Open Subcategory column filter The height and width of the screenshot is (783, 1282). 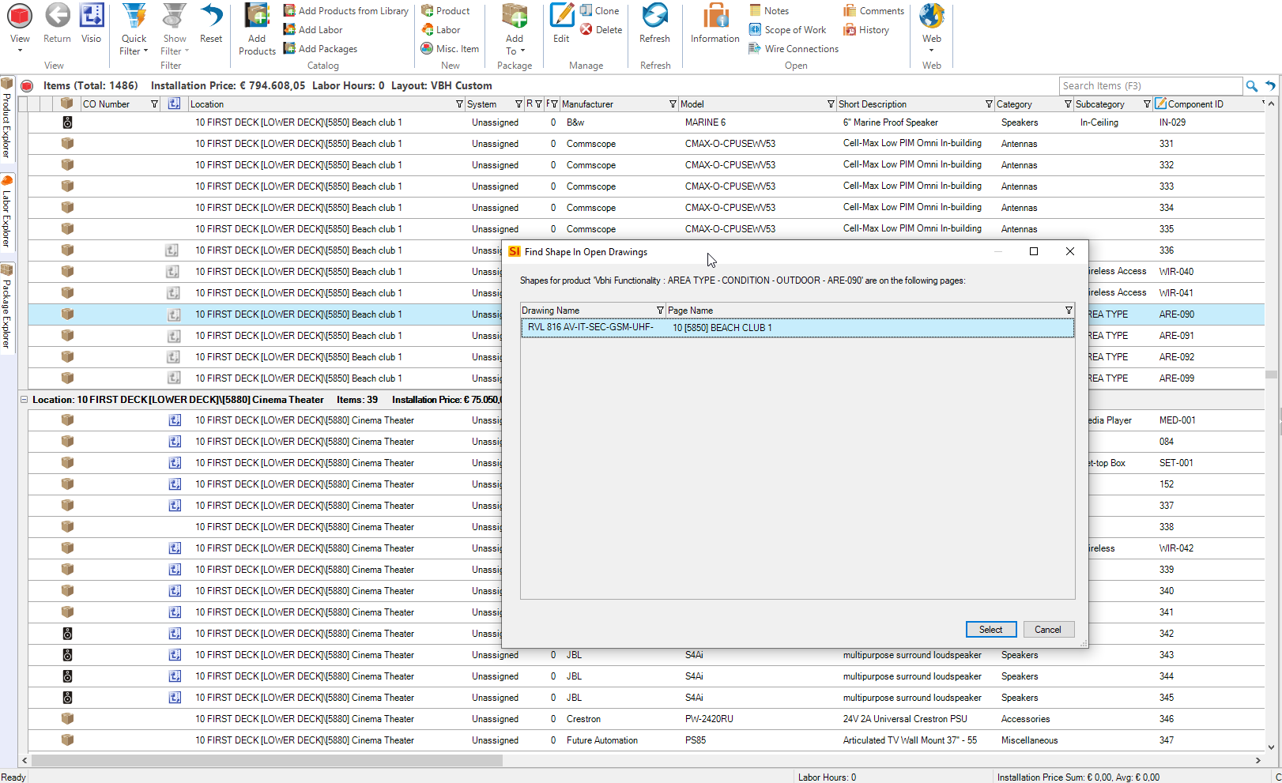coord(1147,104)
